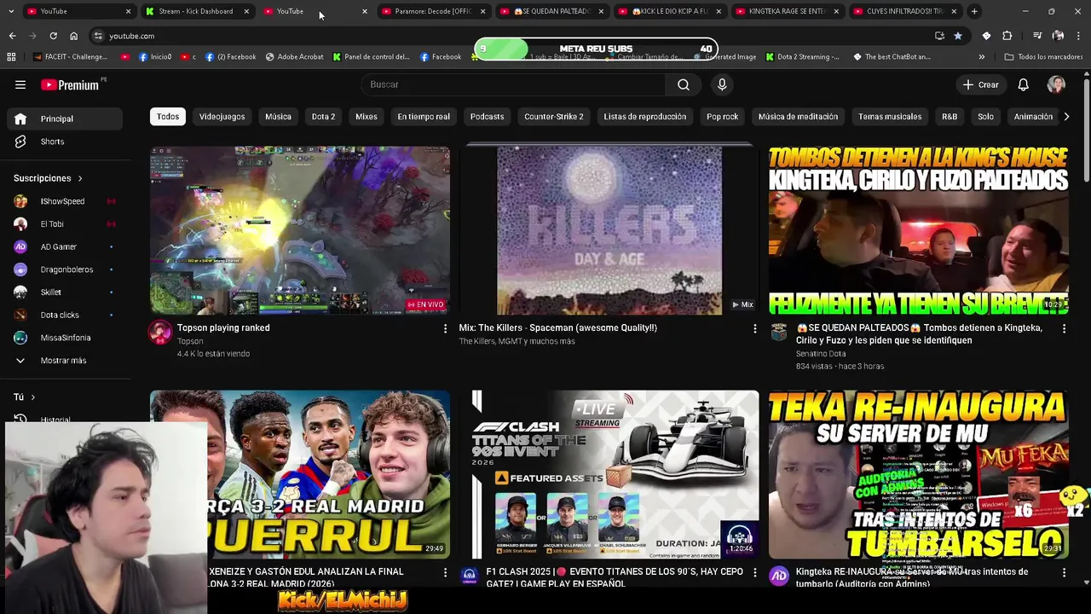The height and width of the screenshot is (614, 1091).
Task: Open IShowSpeed subscription channel
Action: [65, 201]
